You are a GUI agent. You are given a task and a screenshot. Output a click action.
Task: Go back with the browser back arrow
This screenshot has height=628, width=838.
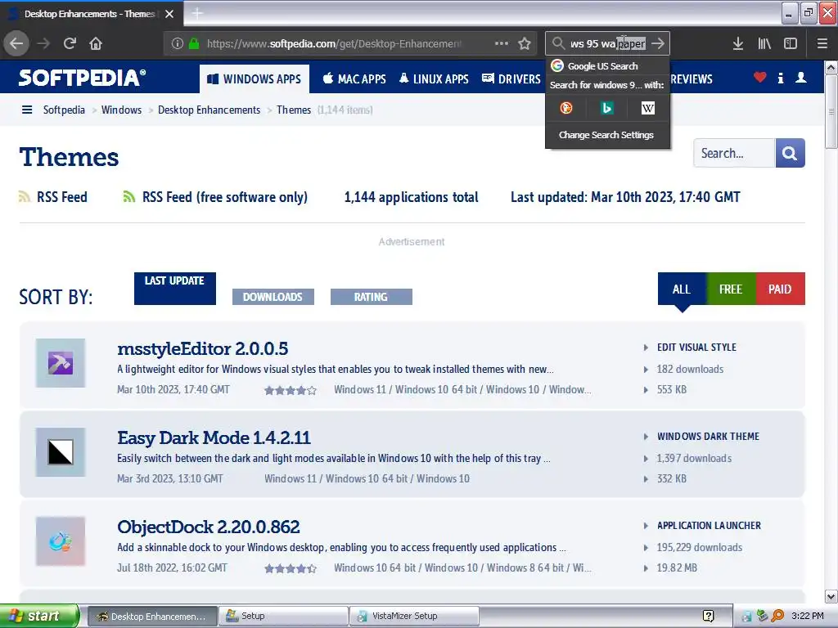pyautogui.click(x=16, y=44)
